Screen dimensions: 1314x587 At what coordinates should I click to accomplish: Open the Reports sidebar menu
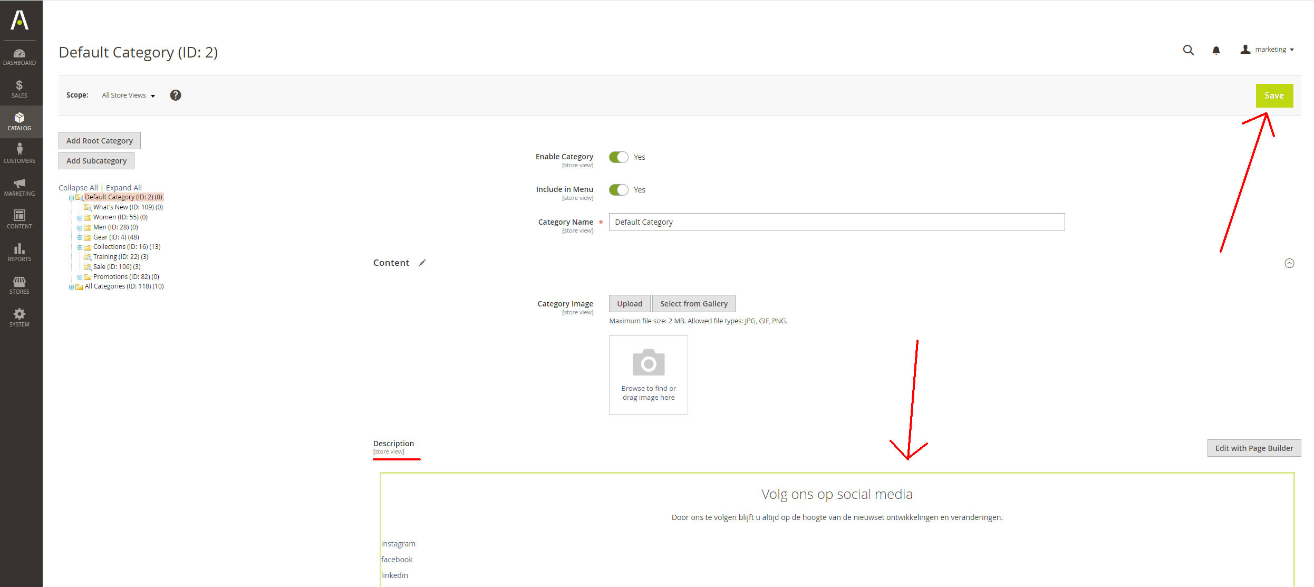(x=20, y=252)
